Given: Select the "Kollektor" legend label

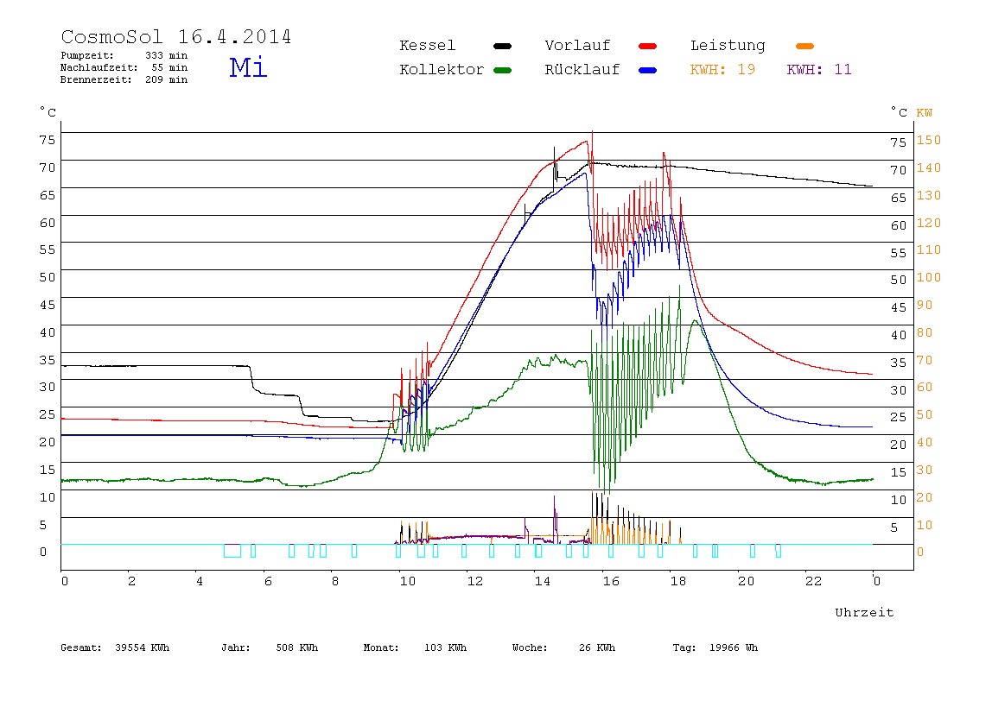Looking at the screenshot, I should pyautogui.click(x=442, y=70).
